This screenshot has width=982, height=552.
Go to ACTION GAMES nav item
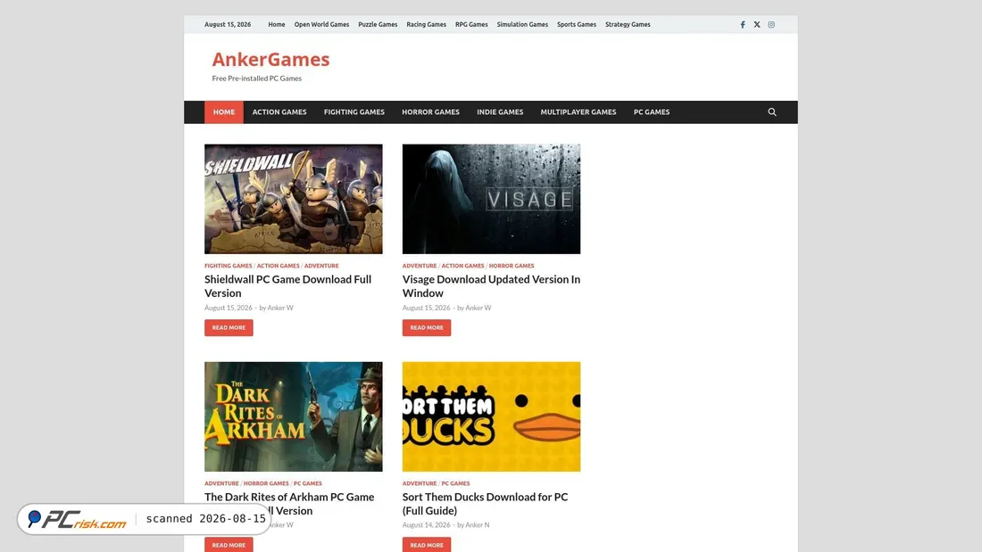tap(279, 112)
